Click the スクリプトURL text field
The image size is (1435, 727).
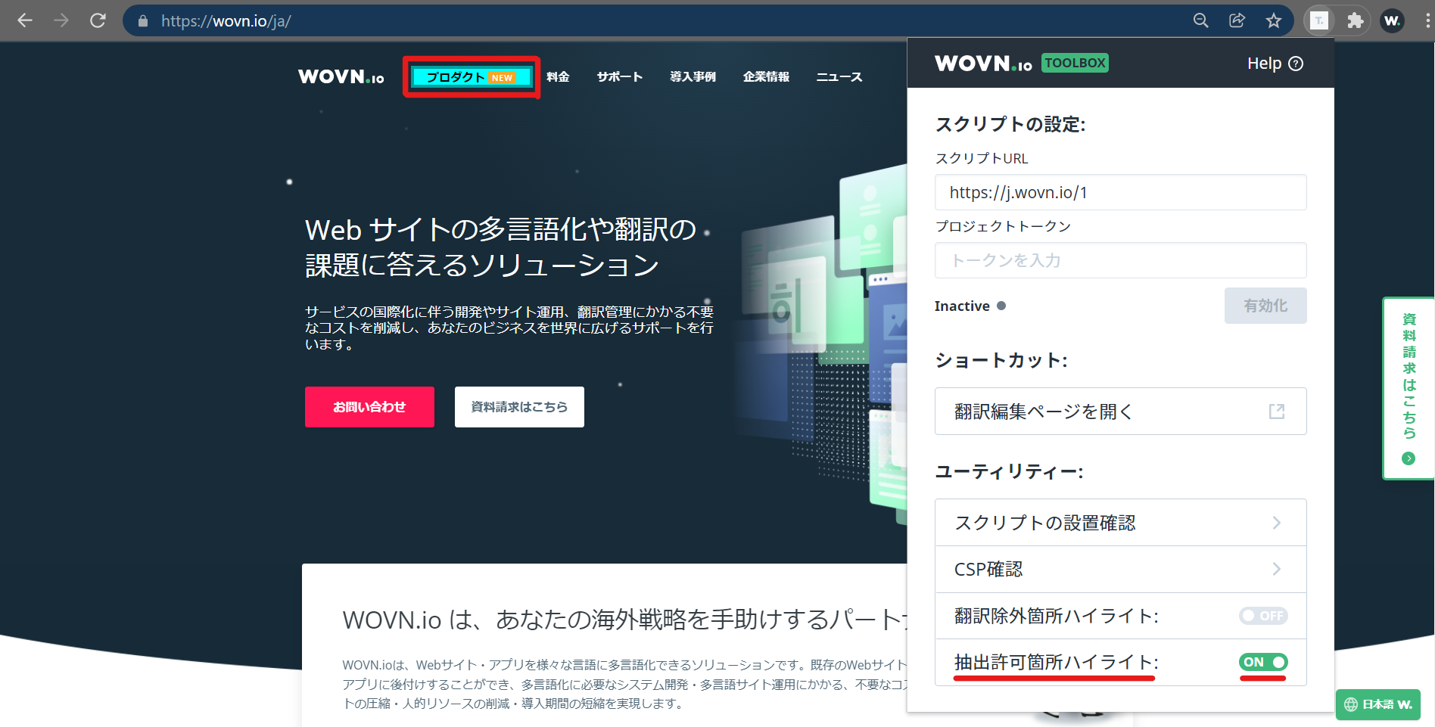(1120, 192)
